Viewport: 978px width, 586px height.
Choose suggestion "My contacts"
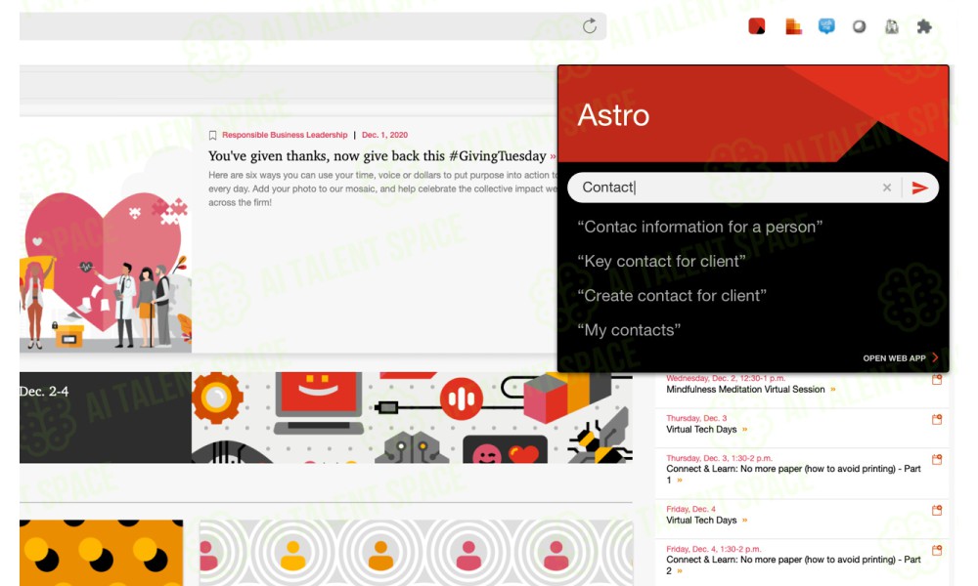(x=629, y=329)
